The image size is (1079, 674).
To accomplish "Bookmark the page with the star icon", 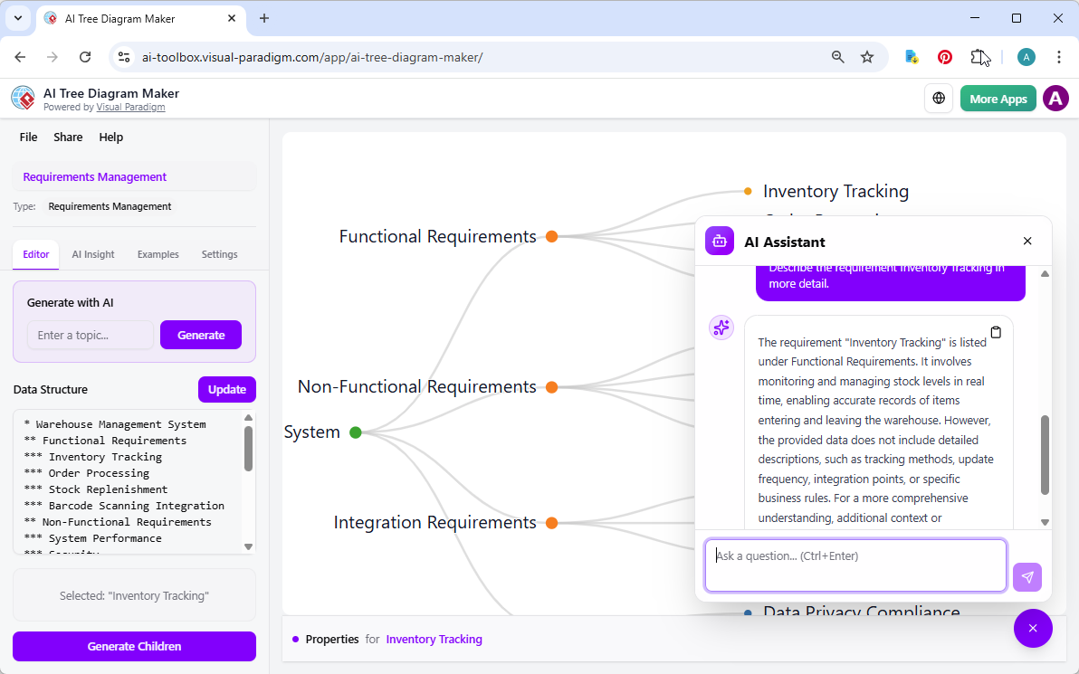I will (x=867, y=56).
